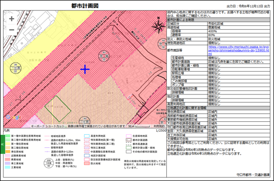Click the 工業地域 cyan legend swatch
Image resolution: width=274 pixels, height=181 pixels.
7,167
